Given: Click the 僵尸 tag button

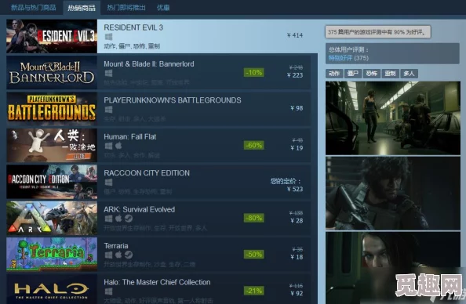Looking at the screenshot, I should [353, 74].
